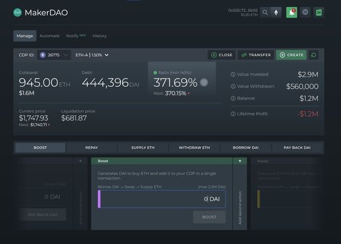Open the CDP ID 26775 dropdown
Screen dimensions: 341x244
54,55
